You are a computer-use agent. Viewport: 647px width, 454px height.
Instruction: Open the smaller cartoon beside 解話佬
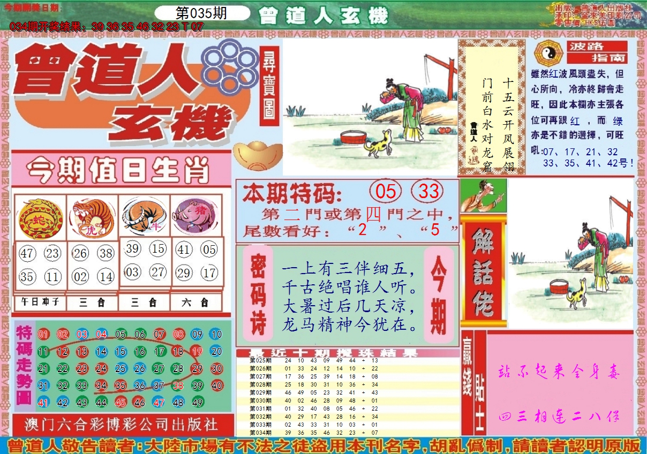tap(570, 253)
